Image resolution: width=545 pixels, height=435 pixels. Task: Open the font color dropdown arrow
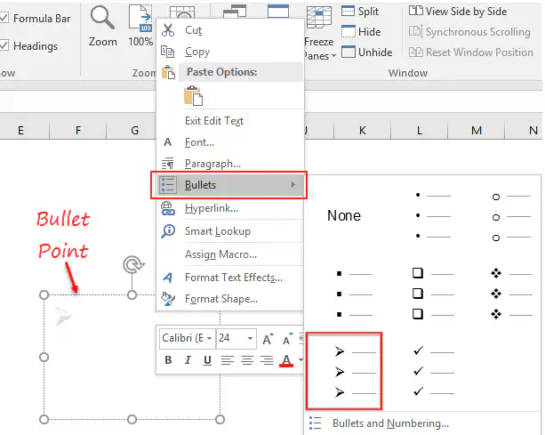[x=301, y=360]
